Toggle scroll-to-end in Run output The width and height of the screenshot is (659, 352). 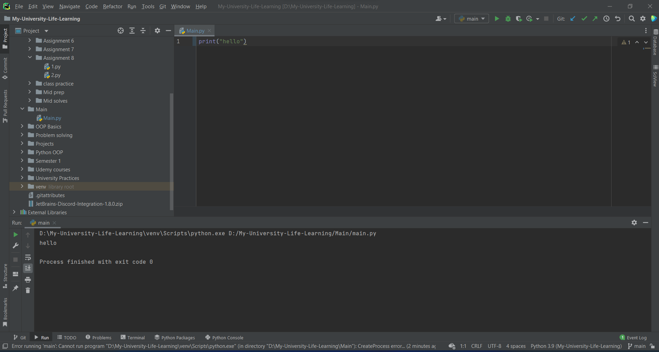point(28,268)
